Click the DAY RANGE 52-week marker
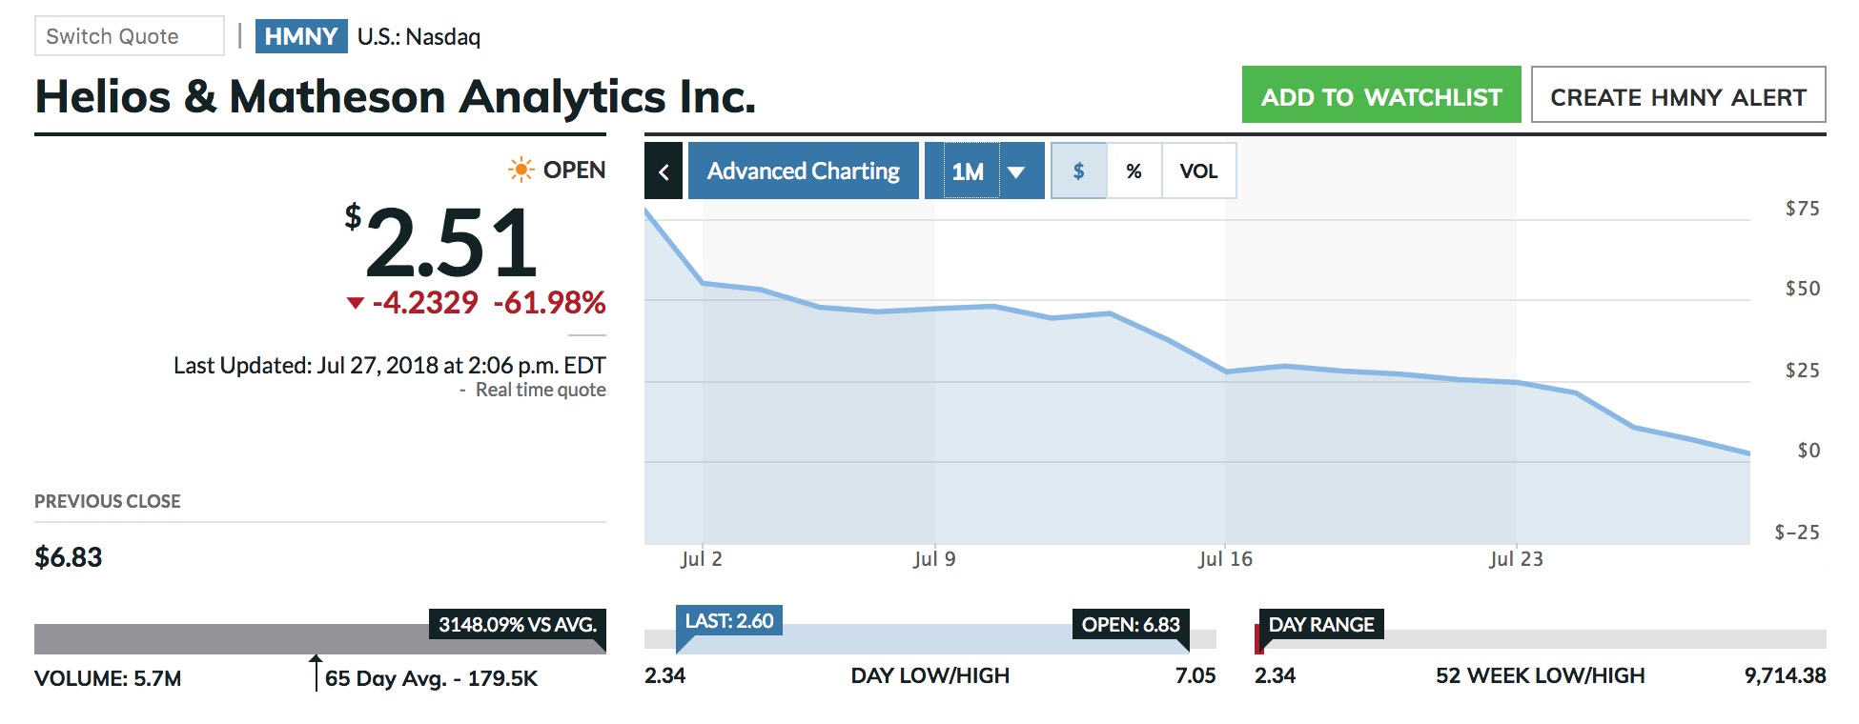 tap(1321, 625)
